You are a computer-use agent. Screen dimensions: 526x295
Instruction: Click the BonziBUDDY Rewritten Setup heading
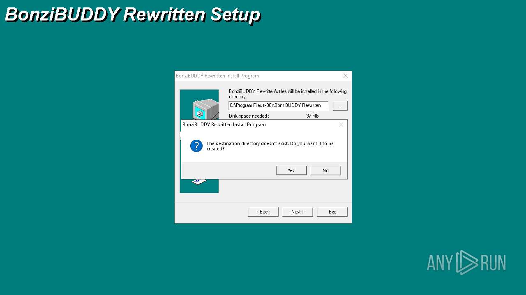pos(132,15)
